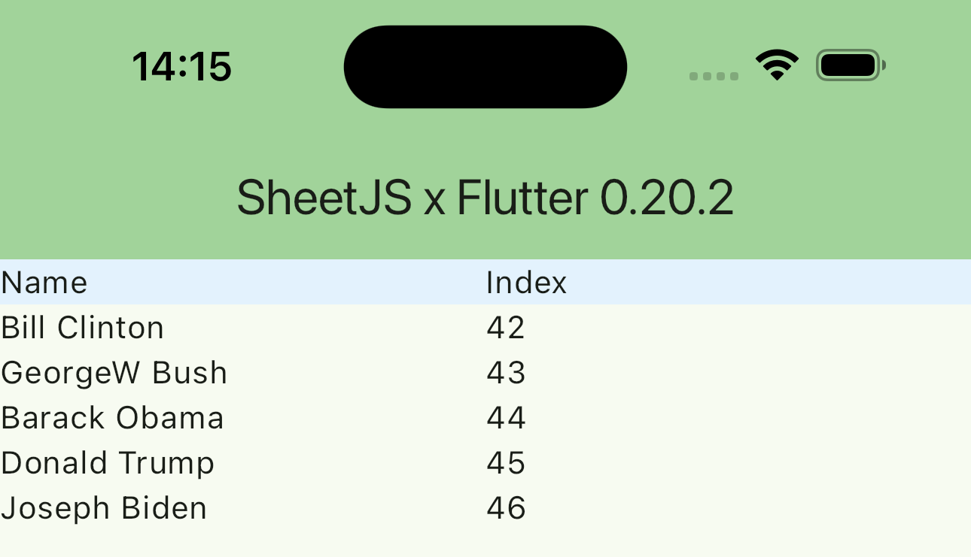Image resolution: width=971 pixels, height=557 pixels.
Task: Click the light blue header row
Action: coord(753,283)
